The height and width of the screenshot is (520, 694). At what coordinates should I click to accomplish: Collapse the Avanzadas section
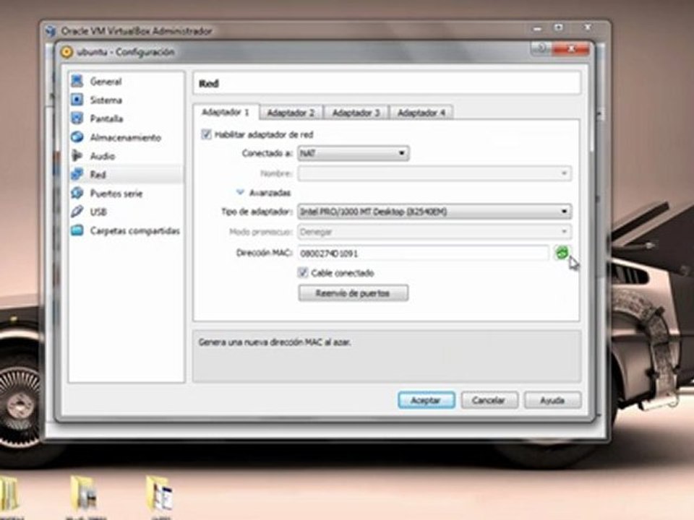coord(240,192)
